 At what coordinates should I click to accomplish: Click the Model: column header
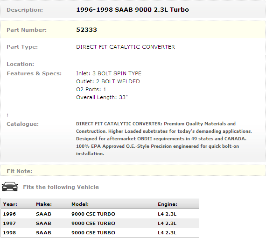click(x=80, y=204)
